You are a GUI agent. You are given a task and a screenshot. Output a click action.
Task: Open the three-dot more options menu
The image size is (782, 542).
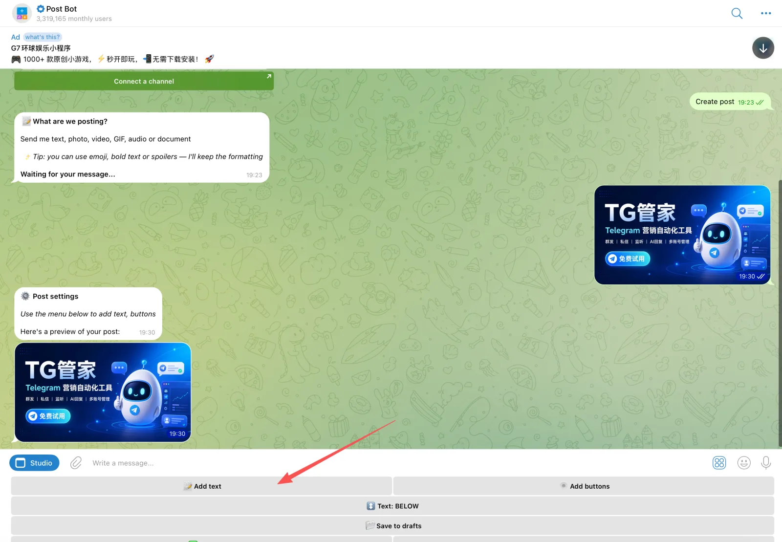[x=766, y=13]
